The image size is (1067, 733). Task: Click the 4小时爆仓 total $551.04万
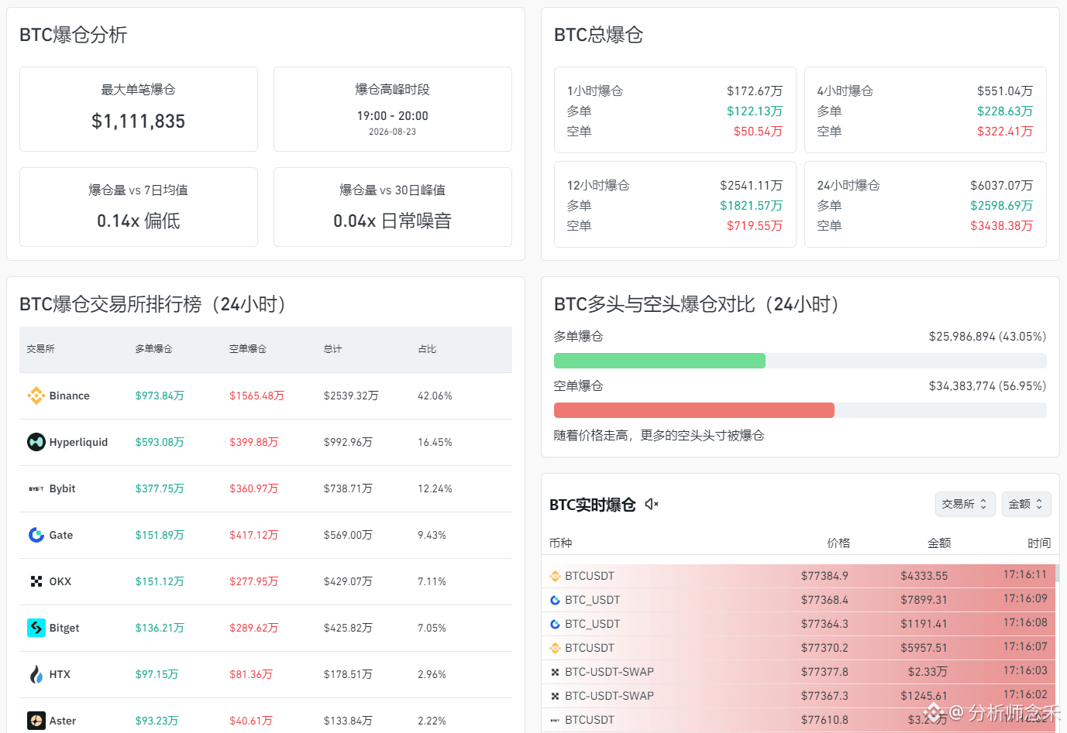[x=1004, y=91]
